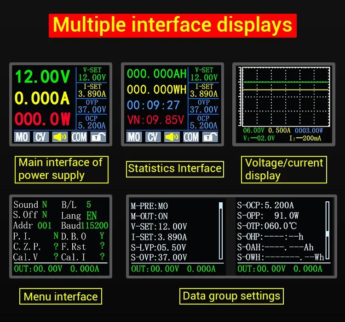The image size is (345, 322).
Task: Select the Voltage/current display label
Action: coord(284,169)
